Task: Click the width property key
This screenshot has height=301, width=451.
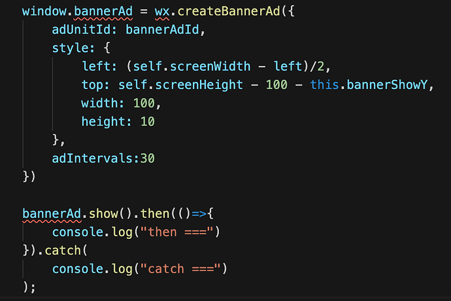Action: pyautogui.click(x=101, y=103)
